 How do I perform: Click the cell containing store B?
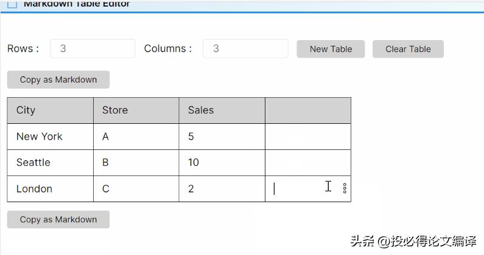click(x=136, y=163)
